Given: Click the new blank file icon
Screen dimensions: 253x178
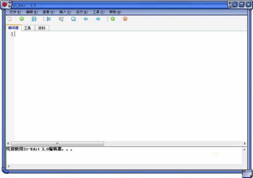Looking at the screenshot, I should tap(9, 19).
